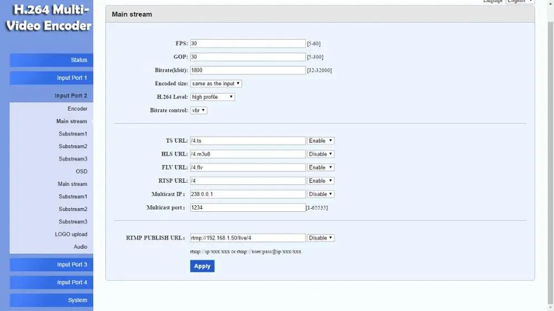Select Substream2 listed under Encoder
Viewport: 554px width, 311px height.
pyautogui.click(x=73, y=146)
